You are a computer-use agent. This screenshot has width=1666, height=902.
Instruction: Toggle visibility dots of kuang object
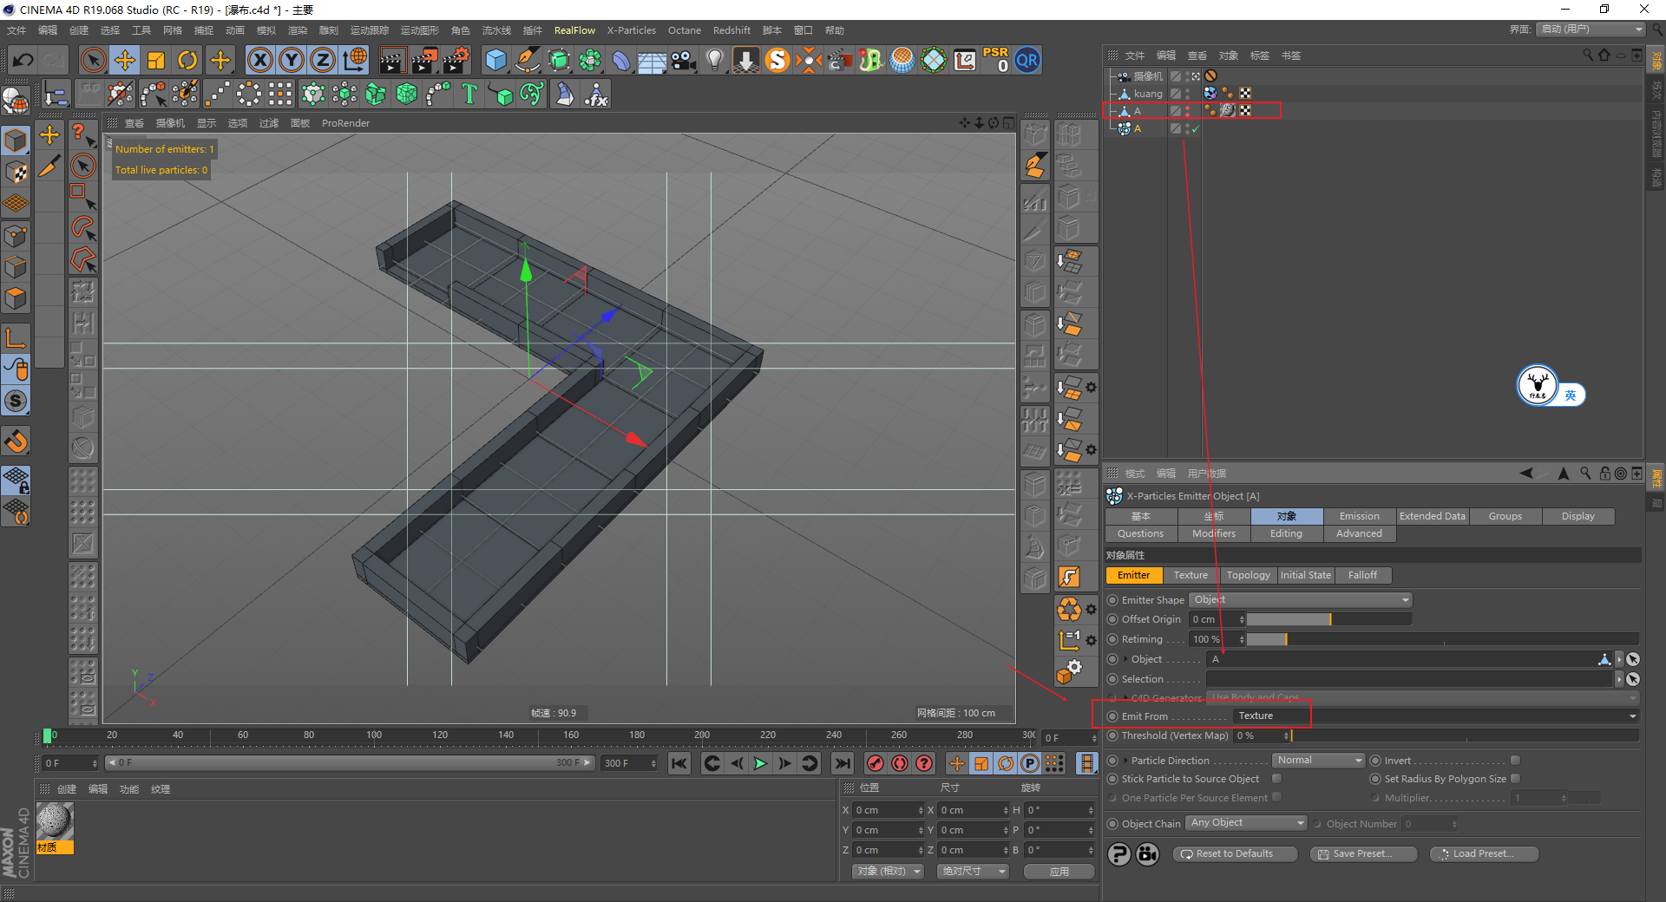click(x=1188, y=93)
